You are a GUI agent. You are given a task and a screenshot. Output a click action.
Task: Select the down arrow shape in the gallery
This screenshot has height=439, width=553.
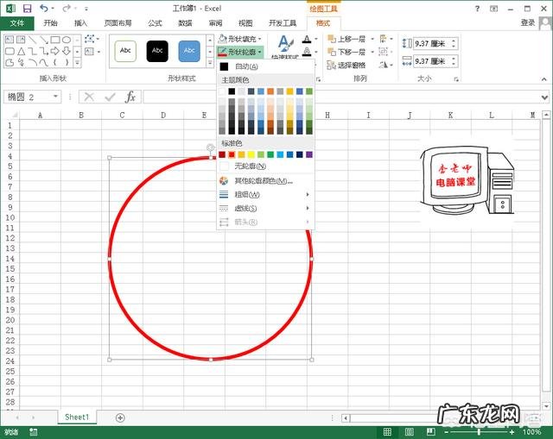tap(67, 52)
